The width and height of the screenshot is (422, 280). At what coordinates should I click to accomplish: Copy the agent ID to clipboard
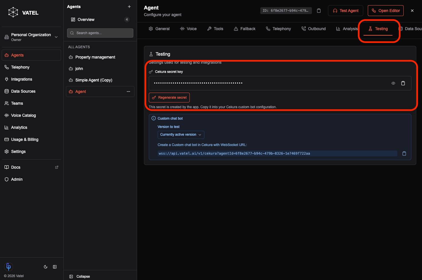click(319, 11)
